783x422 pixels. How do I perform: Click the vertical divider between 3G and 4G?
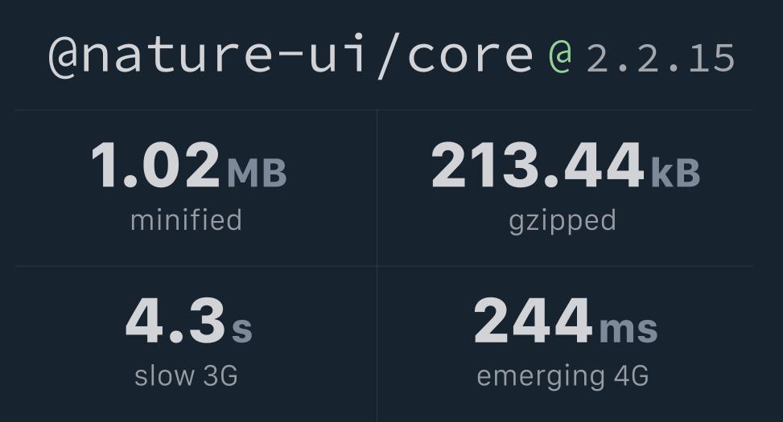[377, 344]
